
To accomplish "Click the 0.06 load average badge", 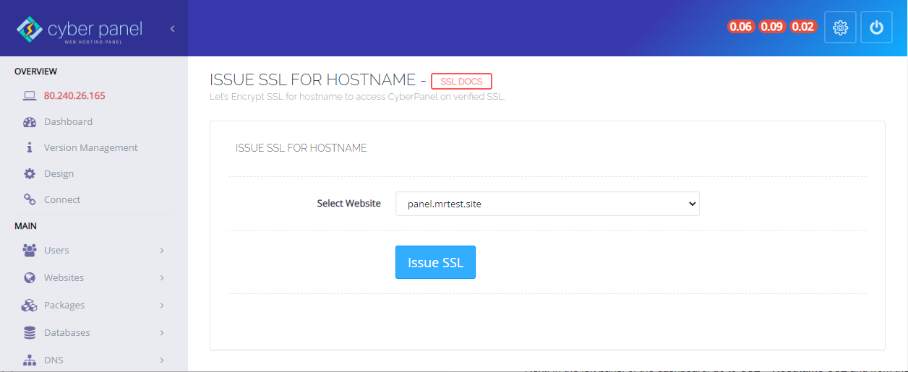I will 741,27.
